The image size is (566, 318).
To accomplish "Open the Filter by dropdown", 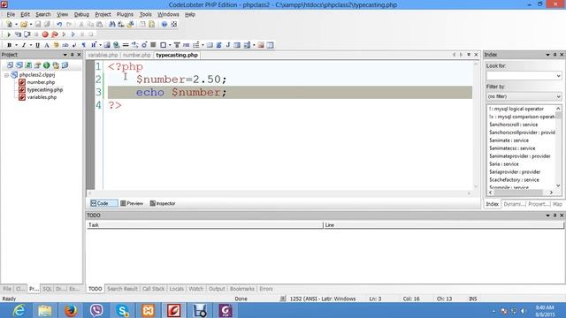I will [524, 96].
